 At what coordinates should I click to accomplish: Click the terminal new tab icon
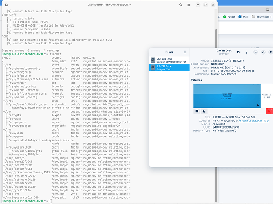(6, 4)
